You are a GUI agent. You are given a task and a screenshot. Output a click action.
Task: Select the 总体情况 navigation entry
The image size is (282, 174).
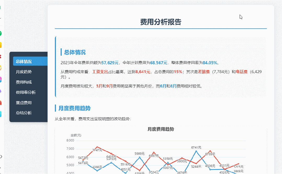coord(24,61)
